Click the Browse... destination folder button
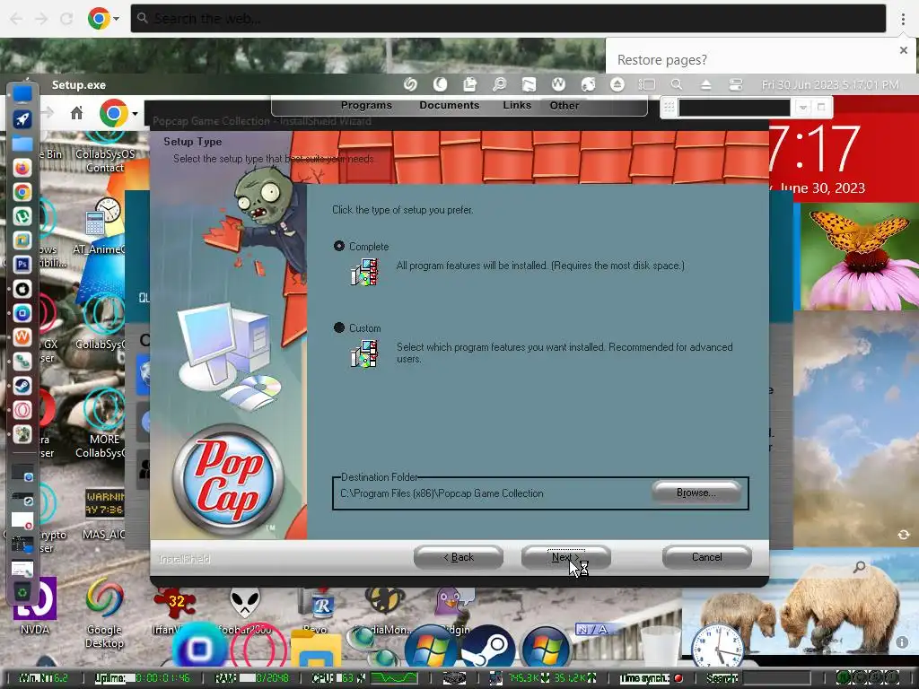Viewport: 919px width, 689px height. click(x=696, y=493)
